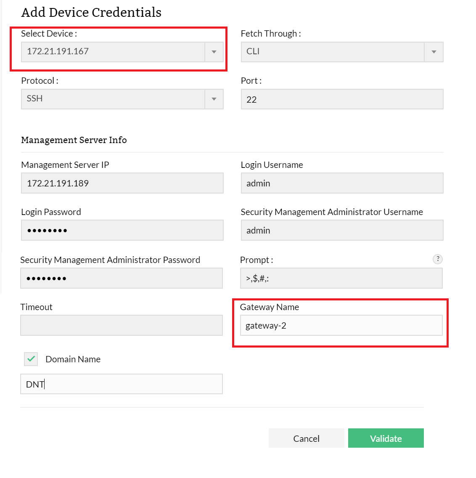476x478 pixels.
Task: Open the Fetch Through combo box showing CLI
Action: point(332,52)
